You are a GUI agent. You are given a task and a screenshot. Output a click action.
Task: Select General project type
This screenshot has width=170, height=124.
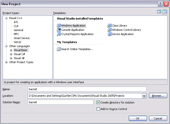point(18,30)
